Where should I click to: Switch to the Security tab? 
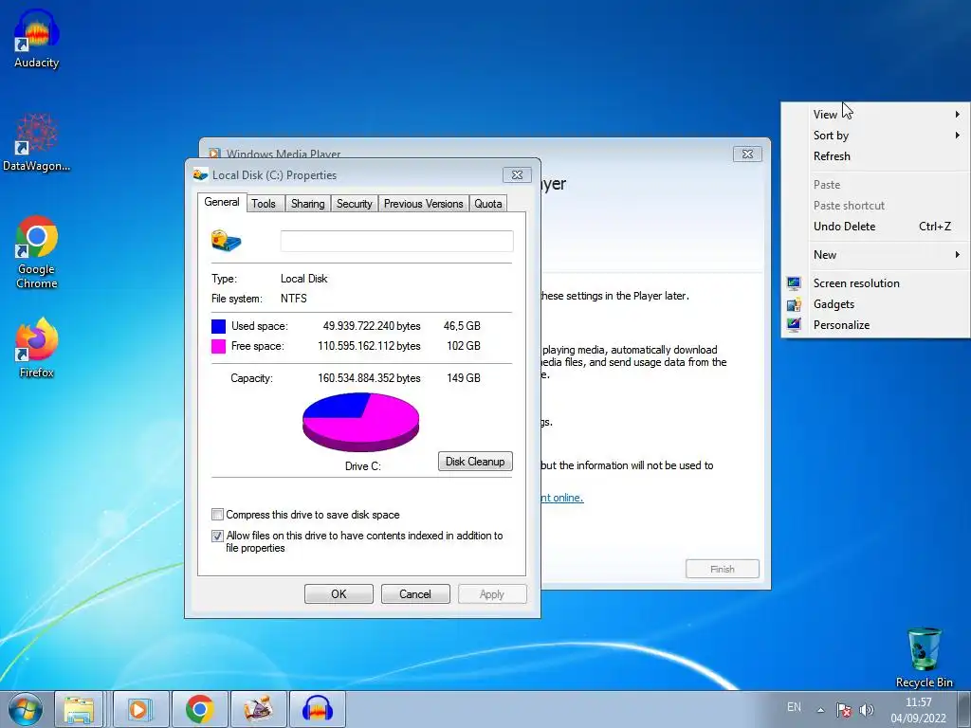[x=355, y=204]
